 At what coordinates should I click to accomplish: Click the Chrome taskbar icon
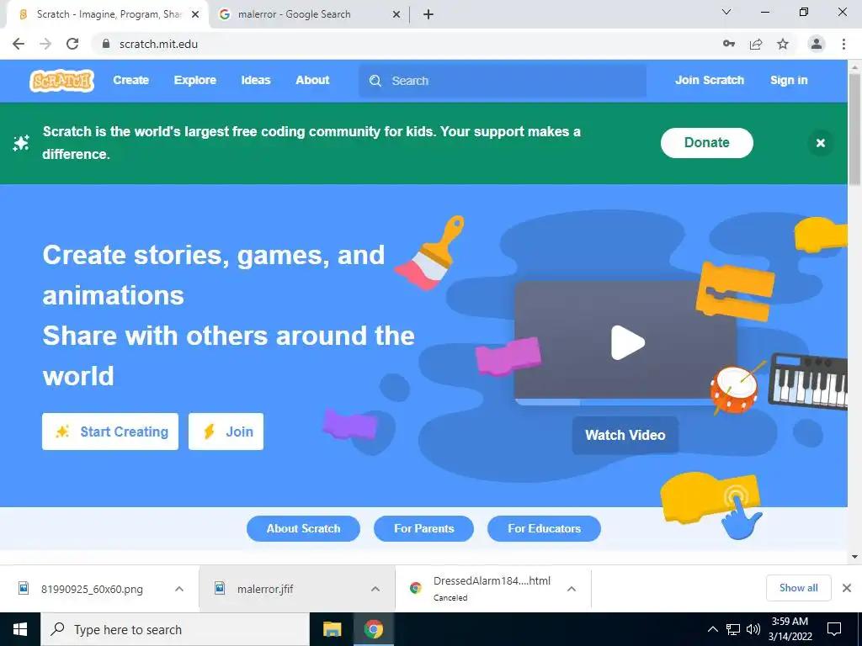click(373, 629)
